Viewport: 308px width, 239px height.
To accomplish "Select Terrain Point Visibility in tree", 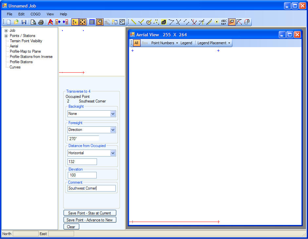I will (x=26, y=41).
